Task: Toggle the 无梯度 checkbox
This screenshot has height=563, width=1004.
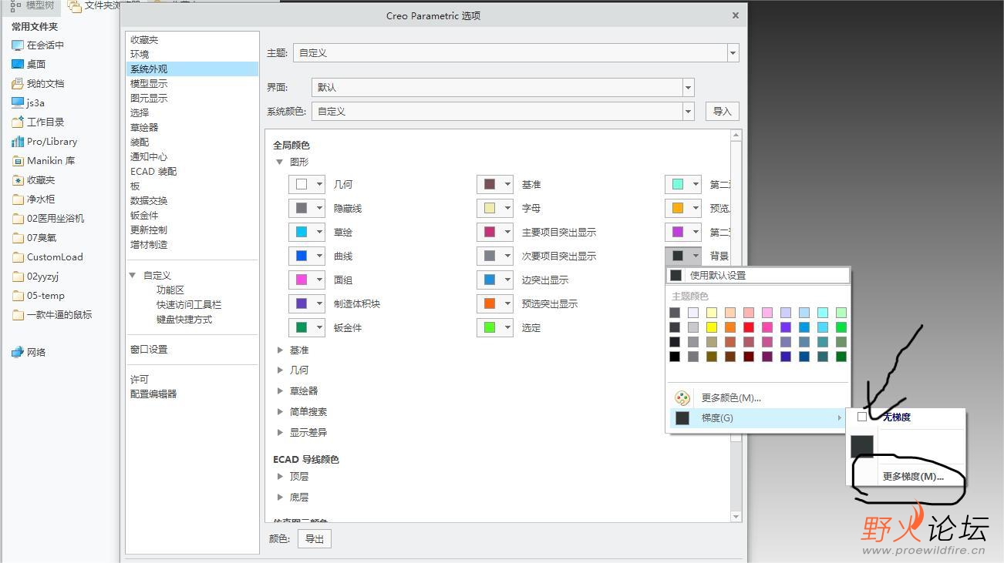Action: (x=862, y=417)
